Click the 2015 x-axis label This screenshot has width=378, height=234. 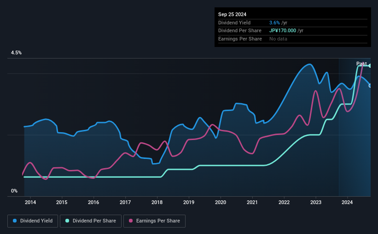tap(62, 202)
